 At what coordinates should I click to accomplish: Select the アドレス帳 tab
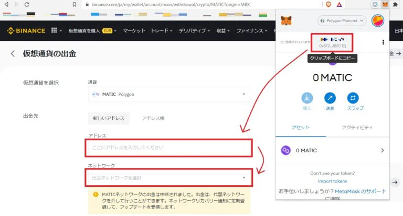click(x=153, y=118)
